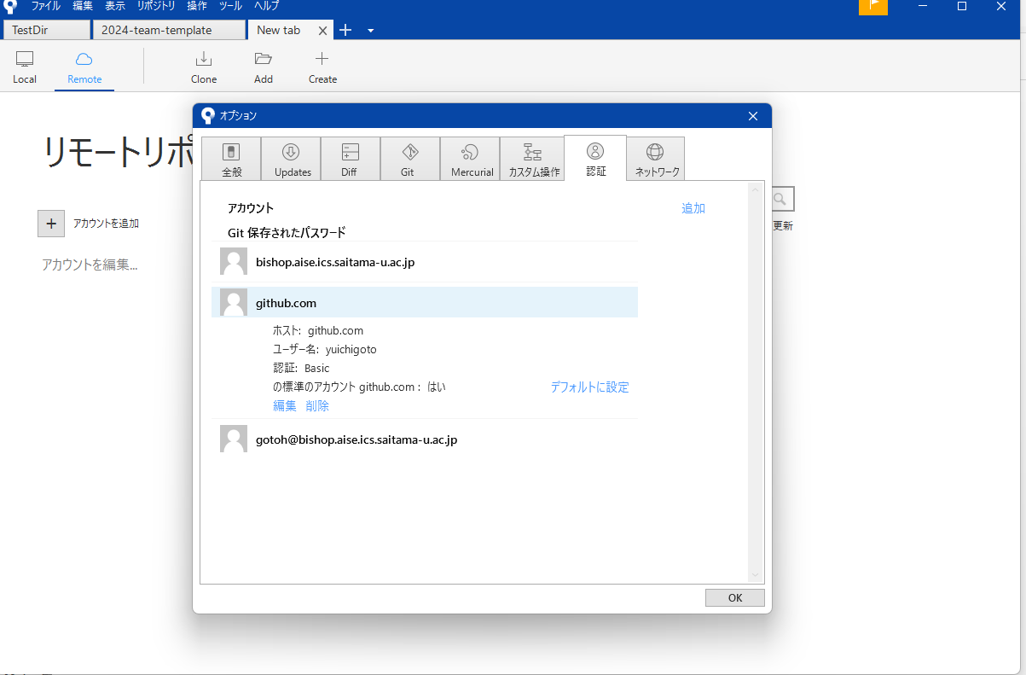Click the Create plus icon
This screenshot has width=1026, height=675.
tap(322, 59)
